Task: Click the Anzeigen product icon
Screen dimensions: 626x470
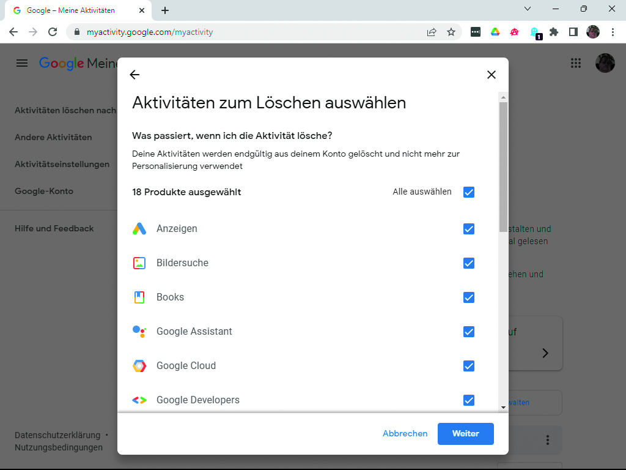Action: click(x=139, y=229)
